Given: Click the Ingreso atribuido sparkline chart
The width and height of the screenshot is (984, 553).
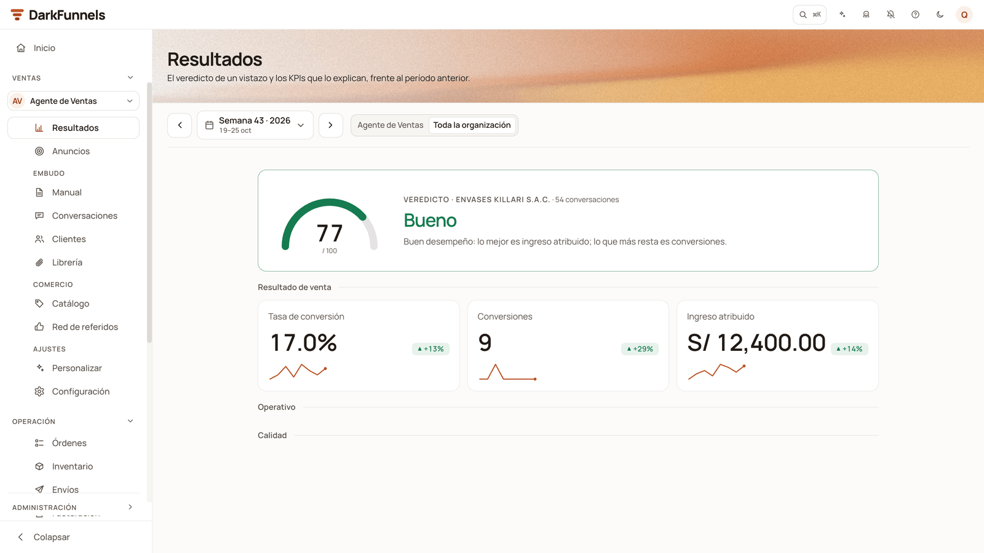Looking at the screenshot, I should (716, 372).
